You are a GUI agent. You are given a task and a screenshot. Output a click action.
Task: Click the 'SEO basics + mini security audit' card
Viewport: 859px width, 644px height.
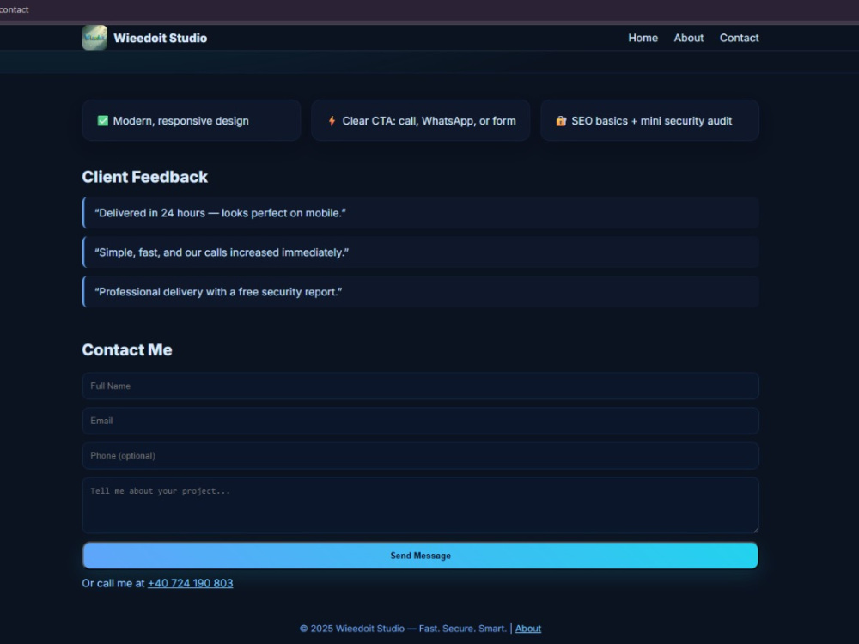(649, 120)
